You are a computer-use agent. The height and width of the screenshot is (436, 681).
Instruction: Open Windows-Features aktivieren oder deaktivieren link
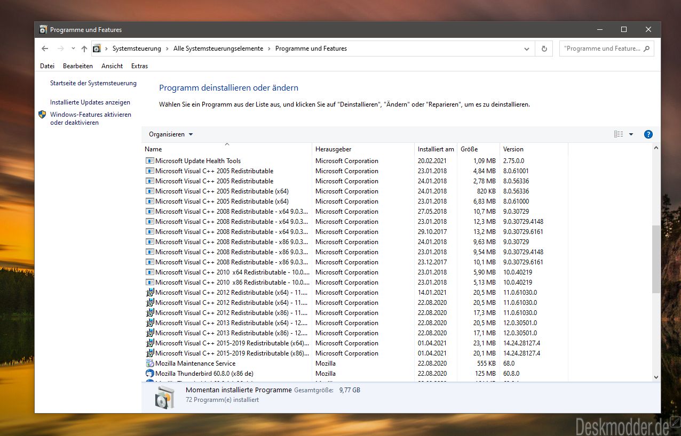(91, 118)
